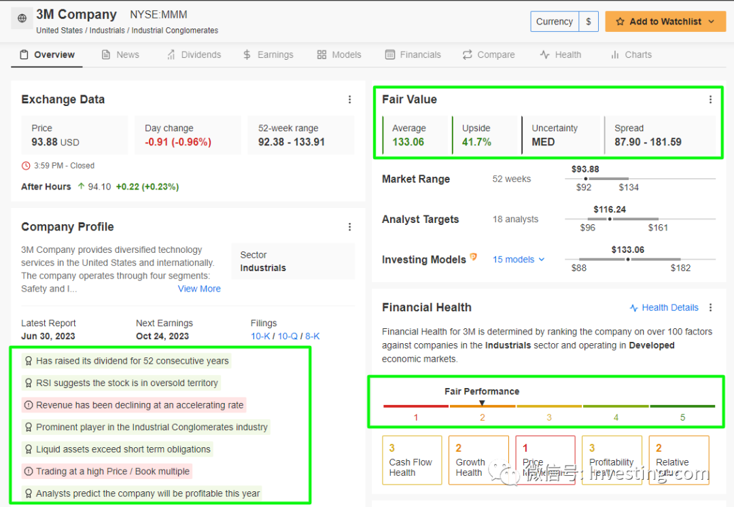The height and width of the screenshot is (507, 734).
Task: Select the Relative Value score card
Action: click(679, 460)
